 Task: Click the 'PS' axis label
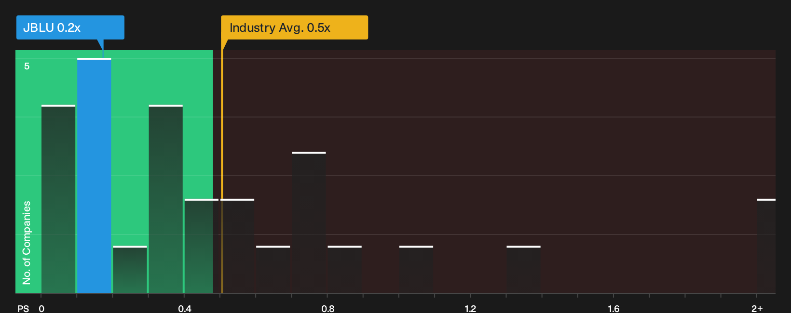[23, 308]
